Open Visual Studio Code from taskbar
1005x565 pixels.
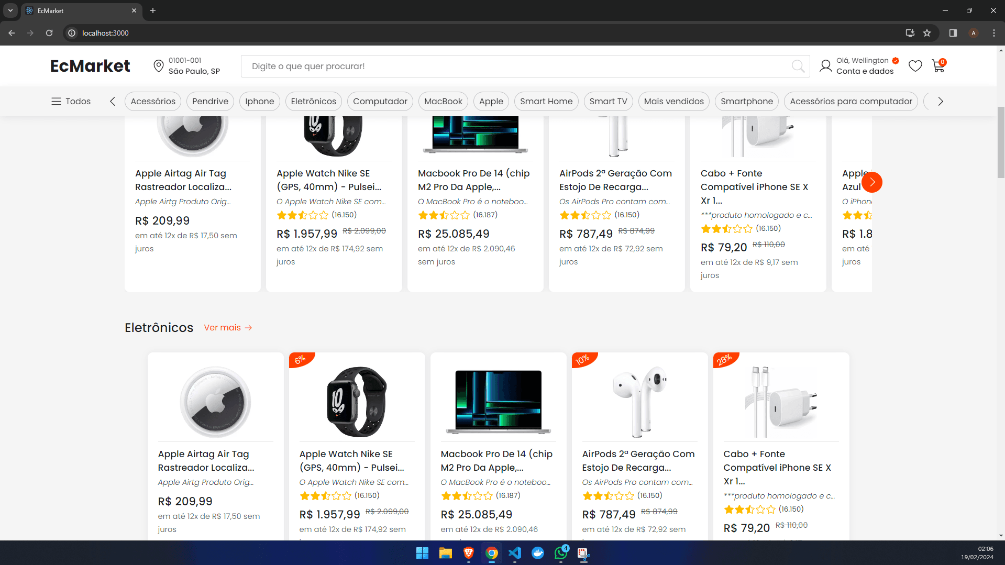(515, 553)
